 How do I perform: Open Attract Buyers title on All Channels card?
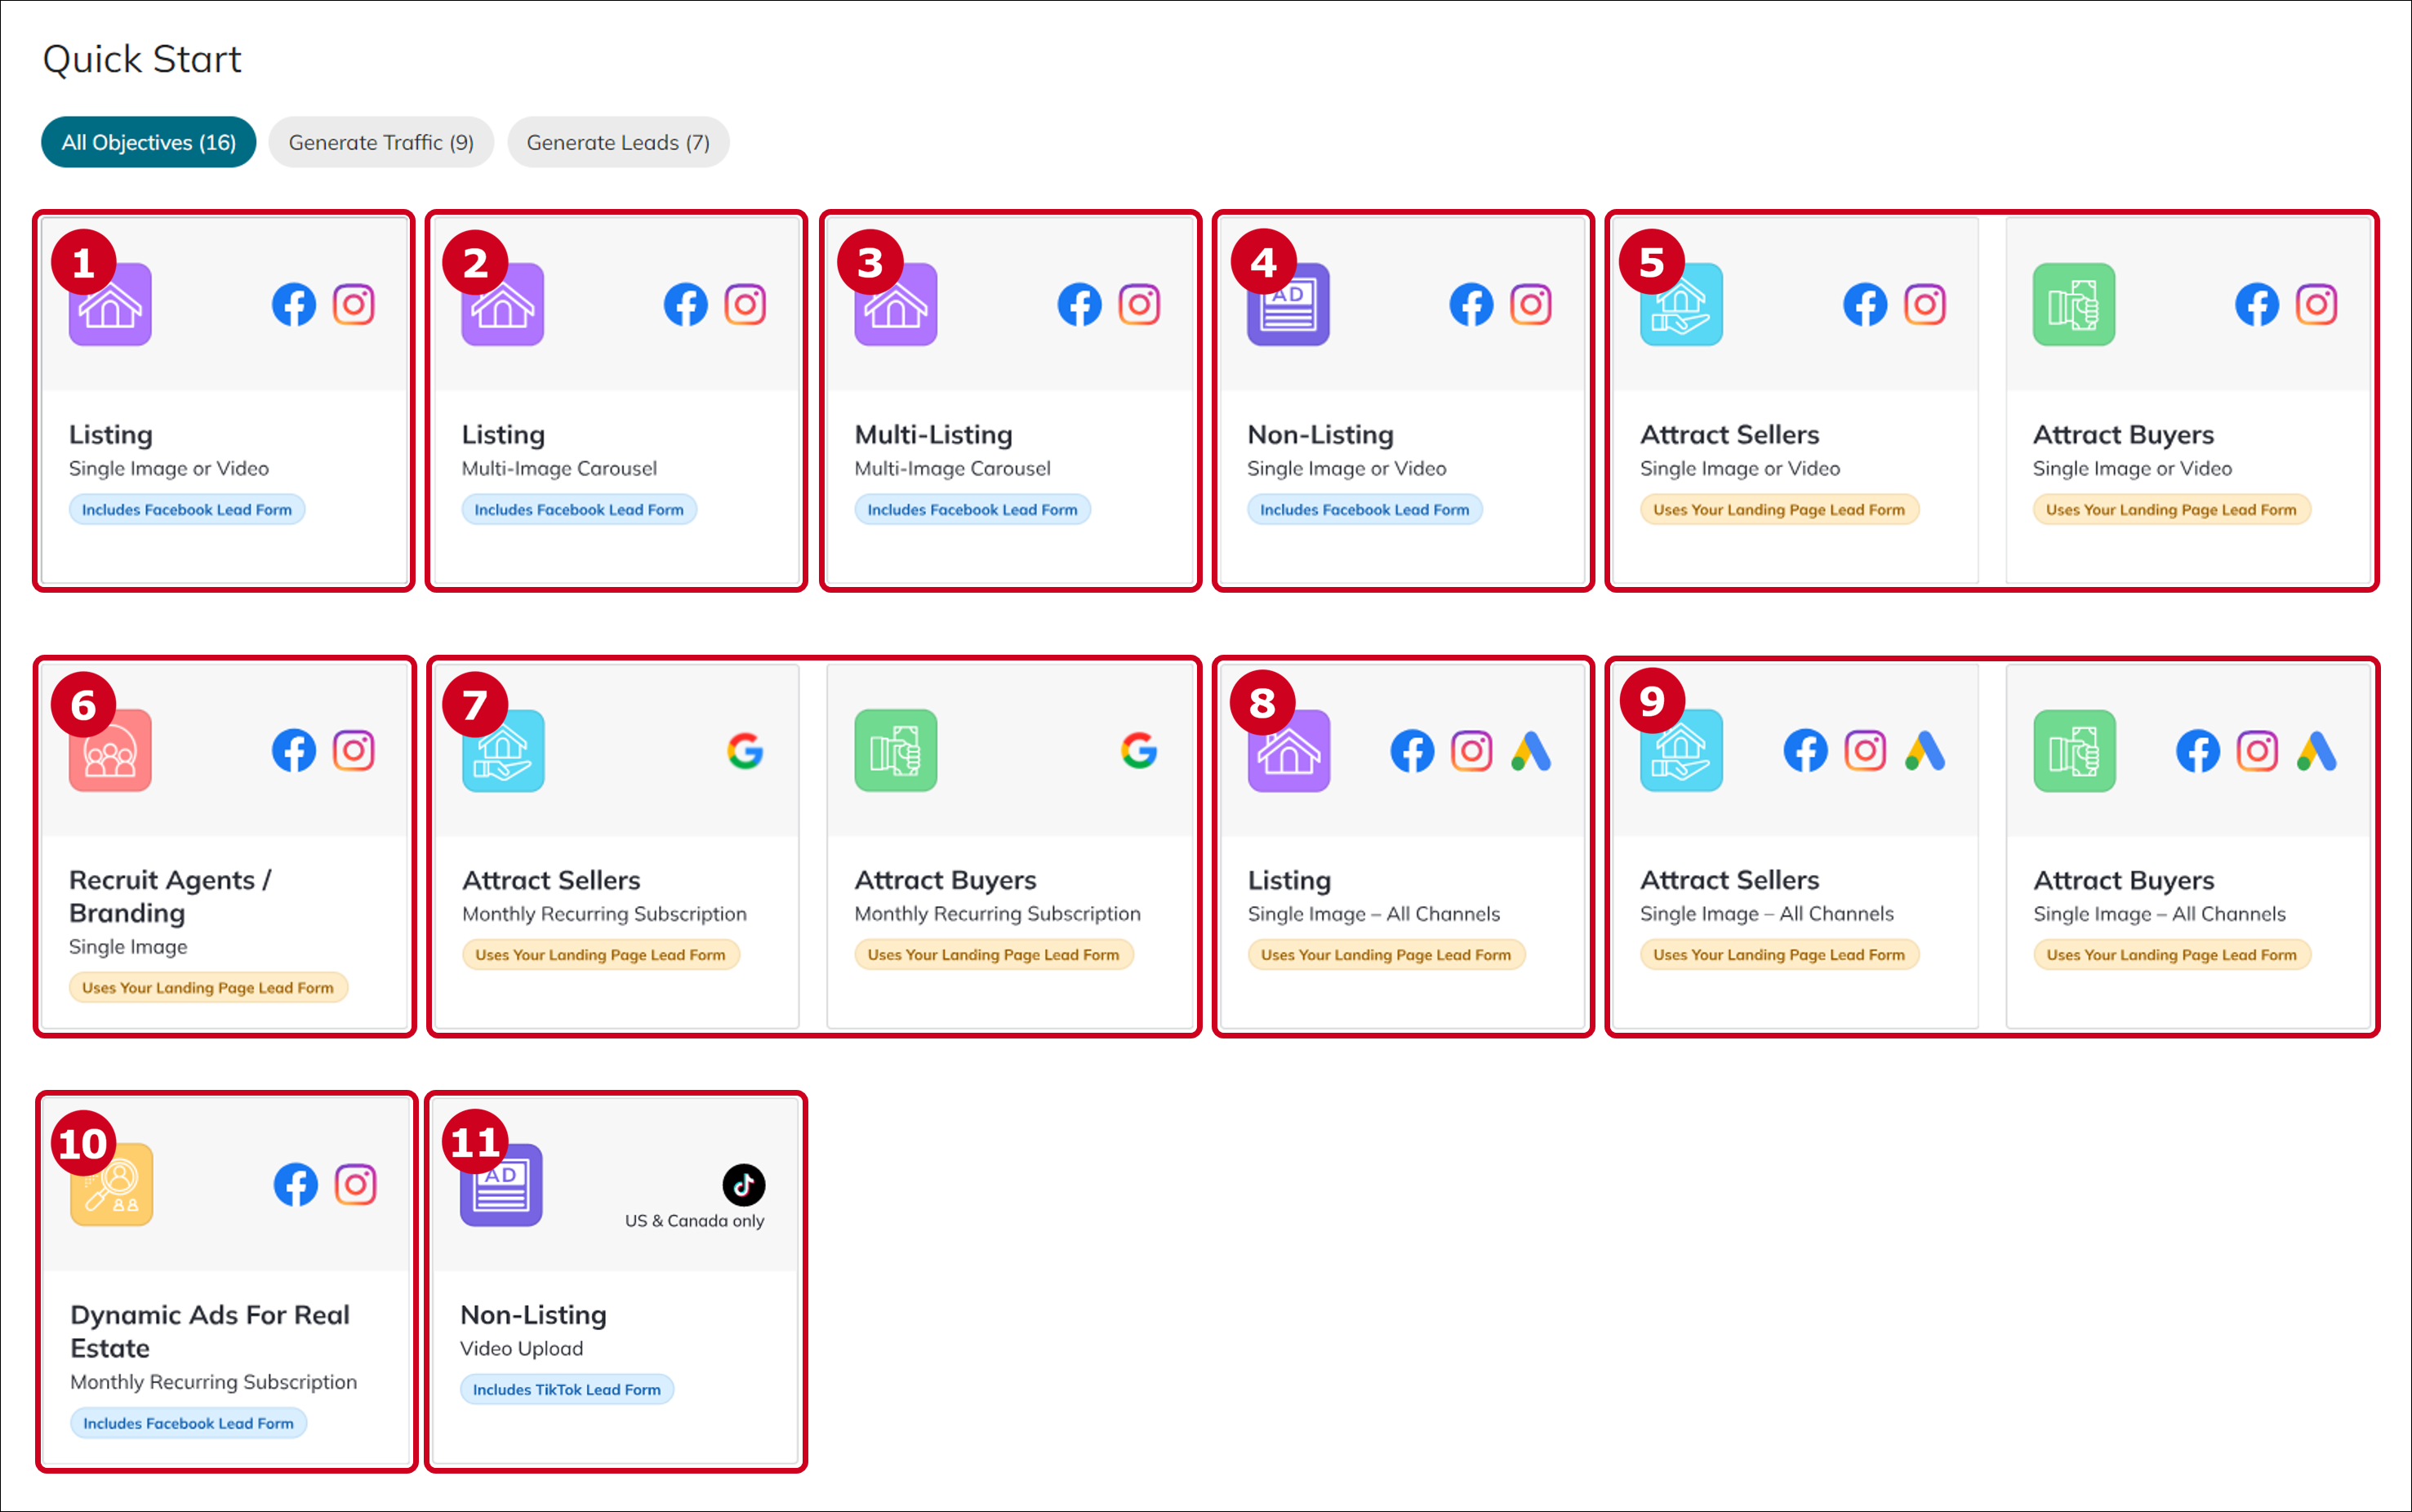click(x=2124, y=880)
